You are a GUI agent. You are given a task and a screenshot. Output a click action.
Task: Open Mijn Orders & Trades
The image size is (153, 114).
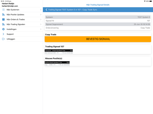[21, 19]
